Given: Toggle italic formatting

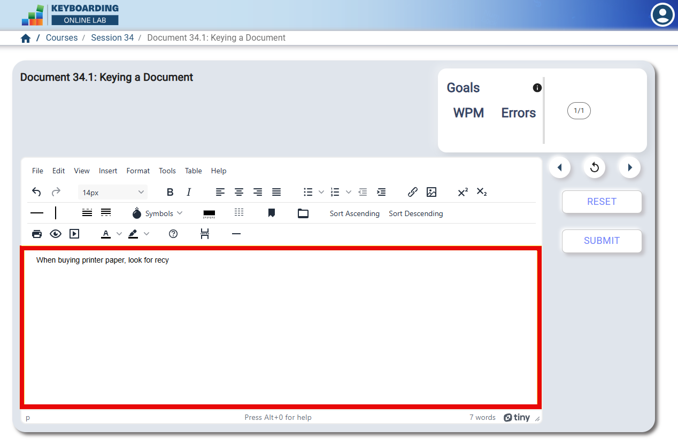Looking at the screenshot, I should 188,191.
